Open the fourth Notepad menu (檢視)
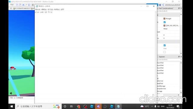Image resolution: width=193 pixels, height=109 pixels. [x=57, y=9]
